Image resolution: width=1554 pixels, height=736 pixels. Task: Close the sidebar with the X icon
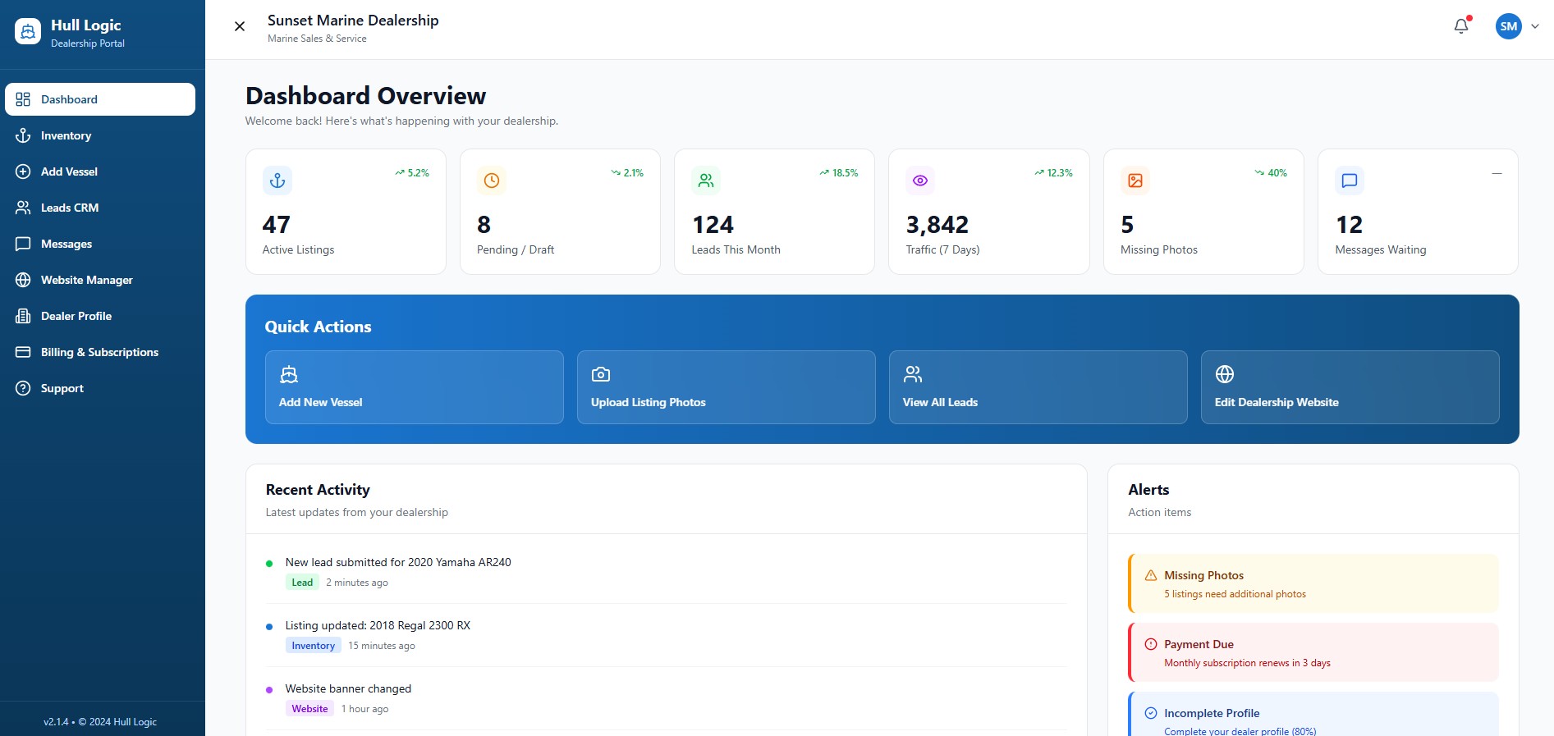[240, 26]
